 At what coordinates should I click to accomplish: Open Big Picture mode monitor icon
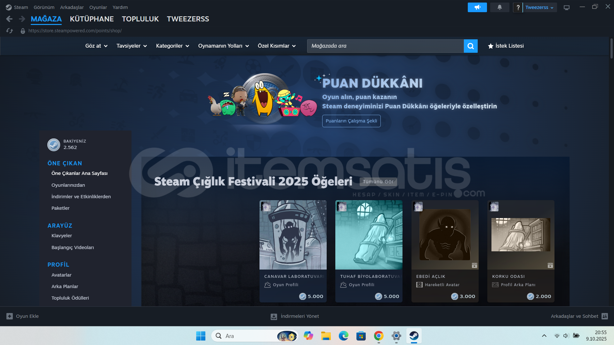coord(566,7)
